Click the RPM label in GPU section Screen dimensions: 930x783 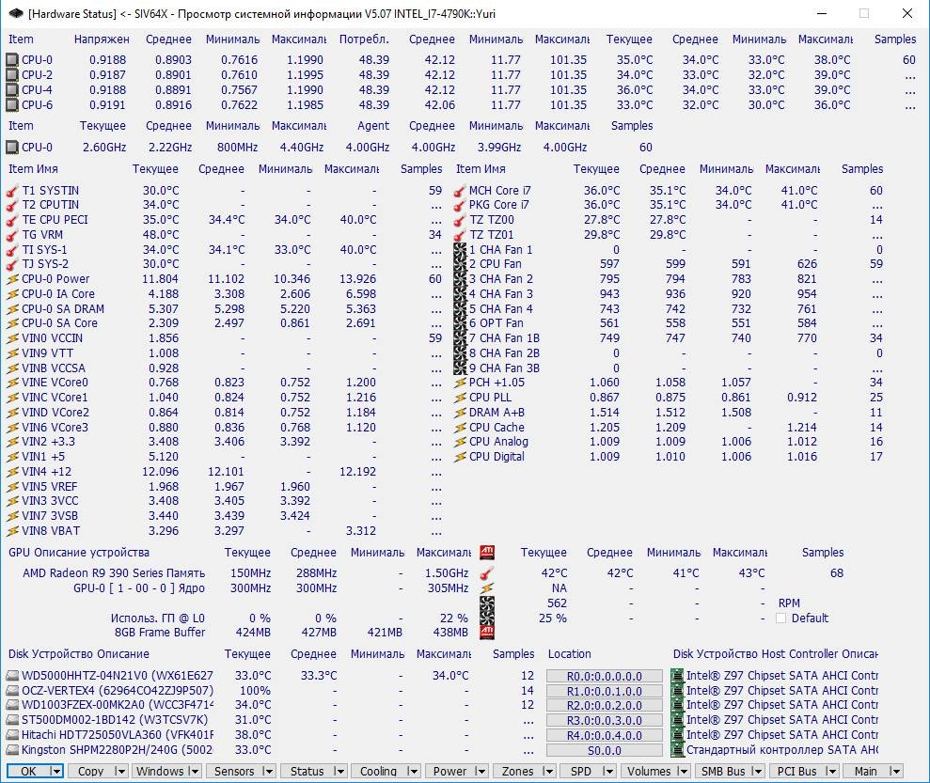(789, 603)
